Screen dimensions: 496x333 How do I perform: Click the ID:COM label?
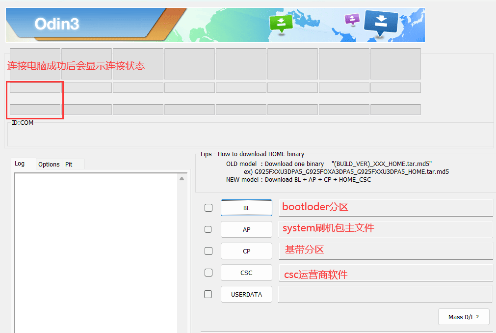click(x=23, y=122)
